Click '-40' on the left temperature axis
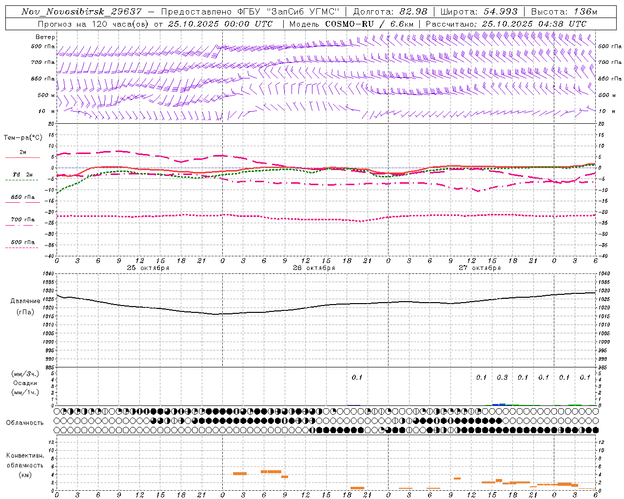The height and width of the screenshot is (499, 624). coord(50,256)
